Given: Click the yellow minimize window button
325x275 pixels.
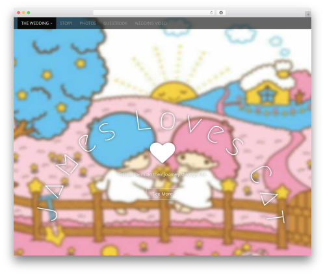Looking at the screenshot, I should point(23,13).
